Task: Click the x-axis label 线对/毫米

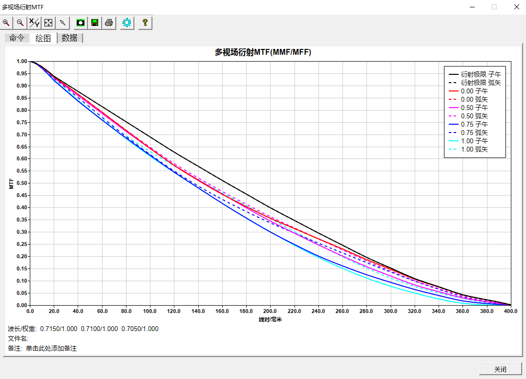Action: (x=270, y=319)
